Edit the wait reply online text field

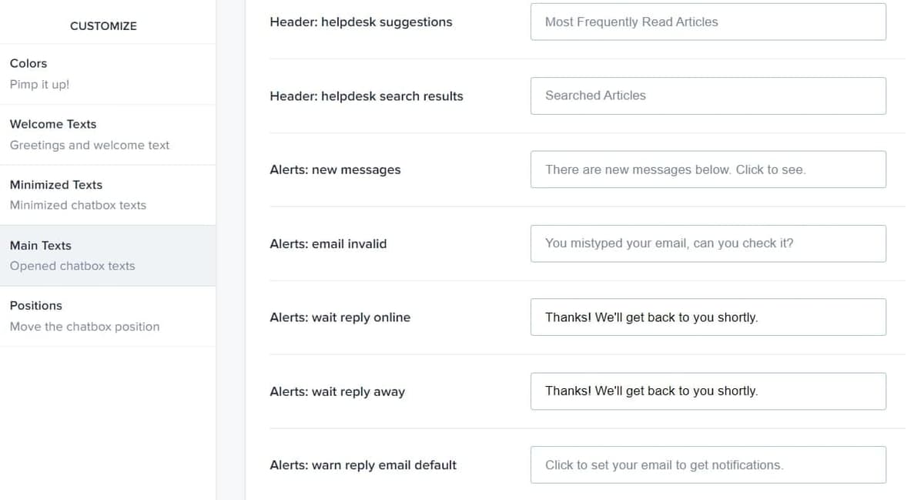coord(708,317)
